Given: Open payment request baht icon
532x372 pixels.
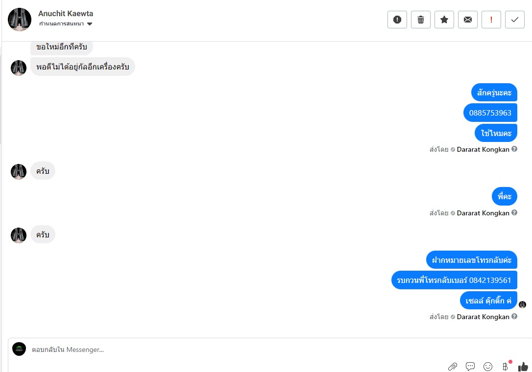Looking at the screenshot, I should [x=505, y=367].
